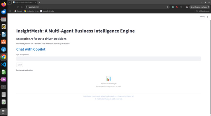Click the page vertical scrollbar
The height and width of the screenshot is (116, 211).
(210, 67)
